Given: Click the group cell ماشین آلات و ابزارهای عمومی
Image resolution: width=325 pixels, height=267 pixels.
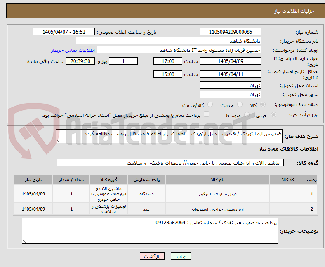Looking at the screenshot, I should coord(108,194).
